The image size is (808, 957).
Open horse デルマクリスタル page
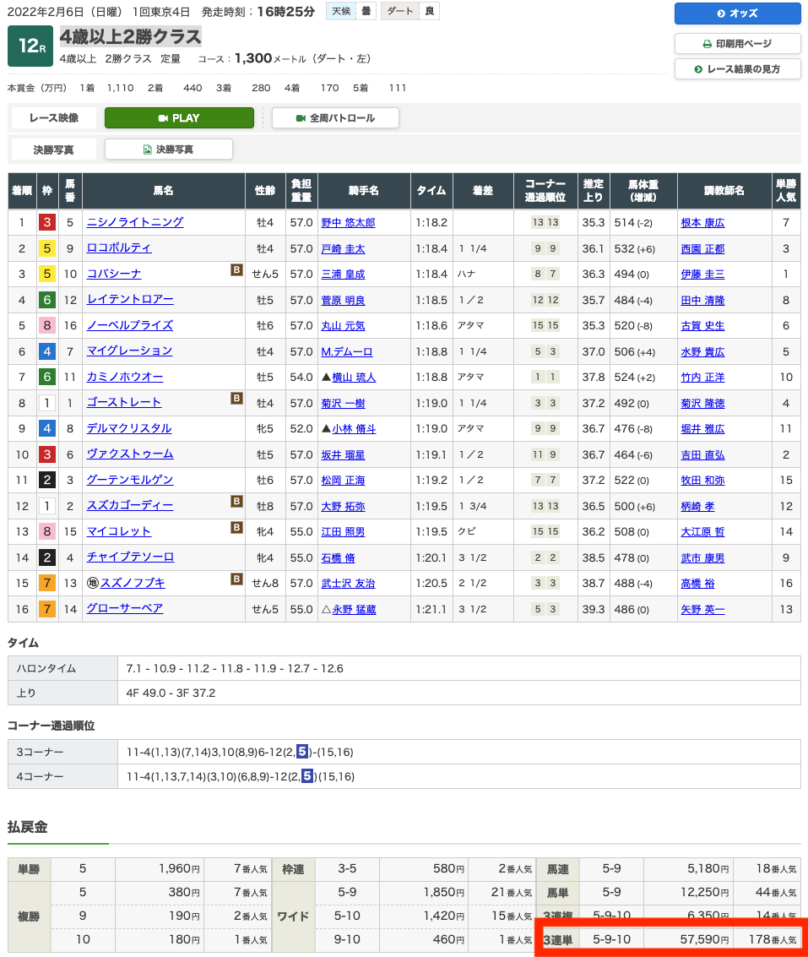coord(129,428)
